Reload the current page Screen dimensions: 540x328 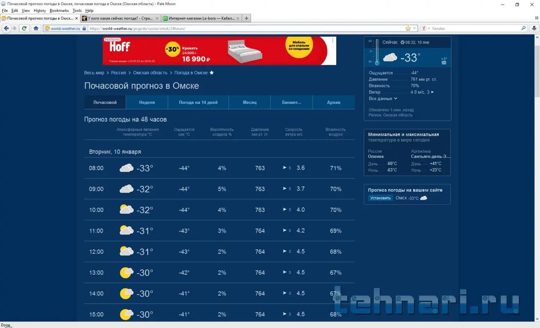pos(24,28)
